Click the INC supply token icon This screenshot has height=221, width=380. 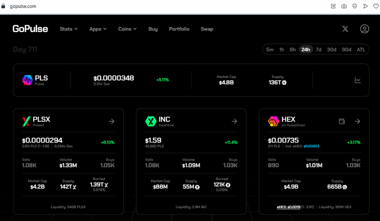197,187
